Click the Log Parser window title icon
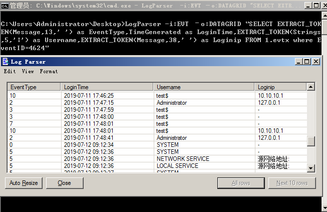Viewport: 327px width, 212px height. (6, 62)
